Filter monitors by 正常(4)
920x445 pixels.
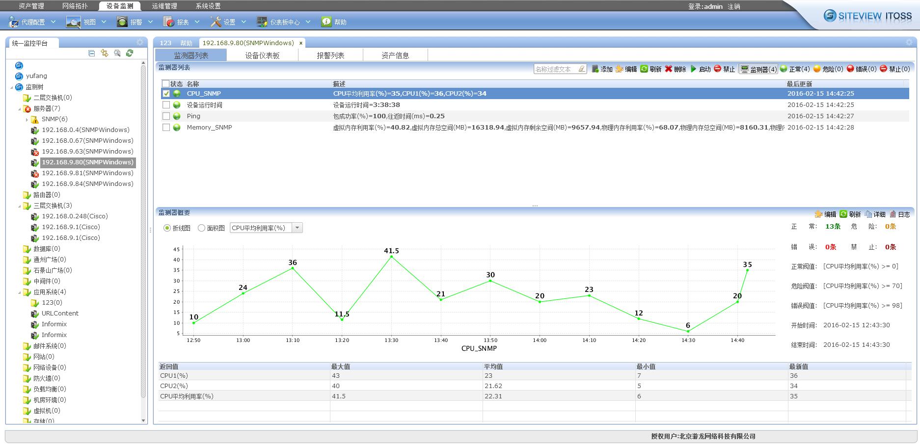pyautogui.click(x=795, y=69)
